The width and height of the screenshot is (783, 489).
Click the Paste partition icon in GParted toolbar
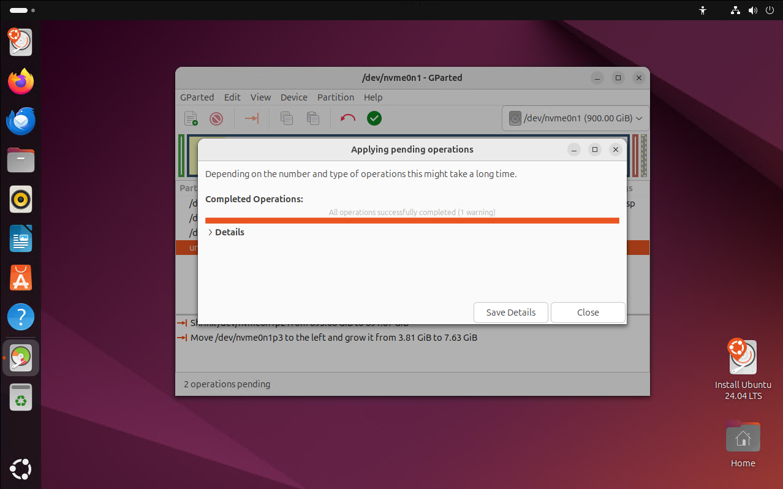(x=312, y=118)
